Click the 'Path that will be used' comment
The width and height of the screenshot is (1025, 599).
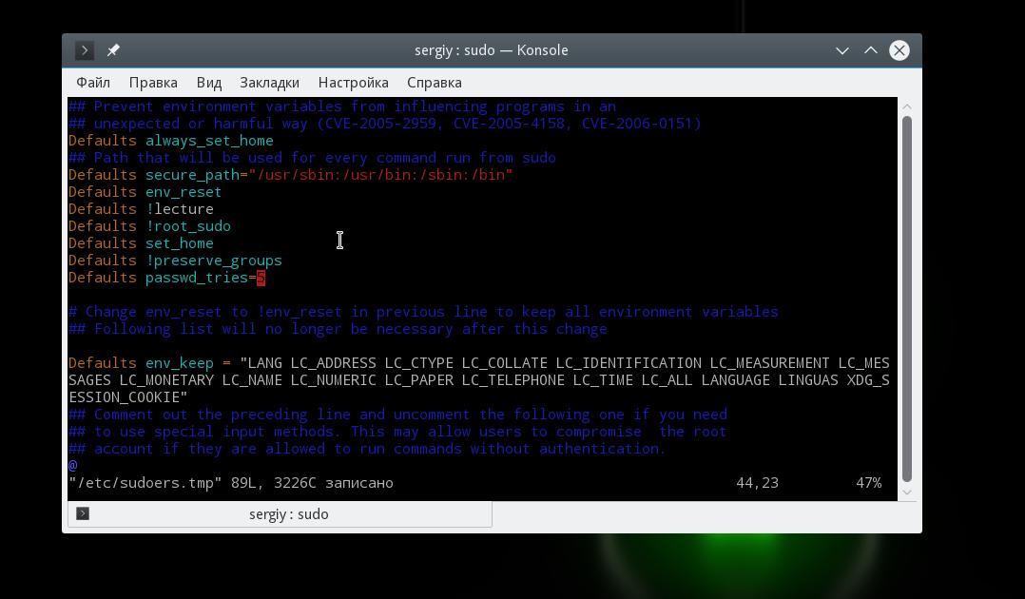pos(312,158)
